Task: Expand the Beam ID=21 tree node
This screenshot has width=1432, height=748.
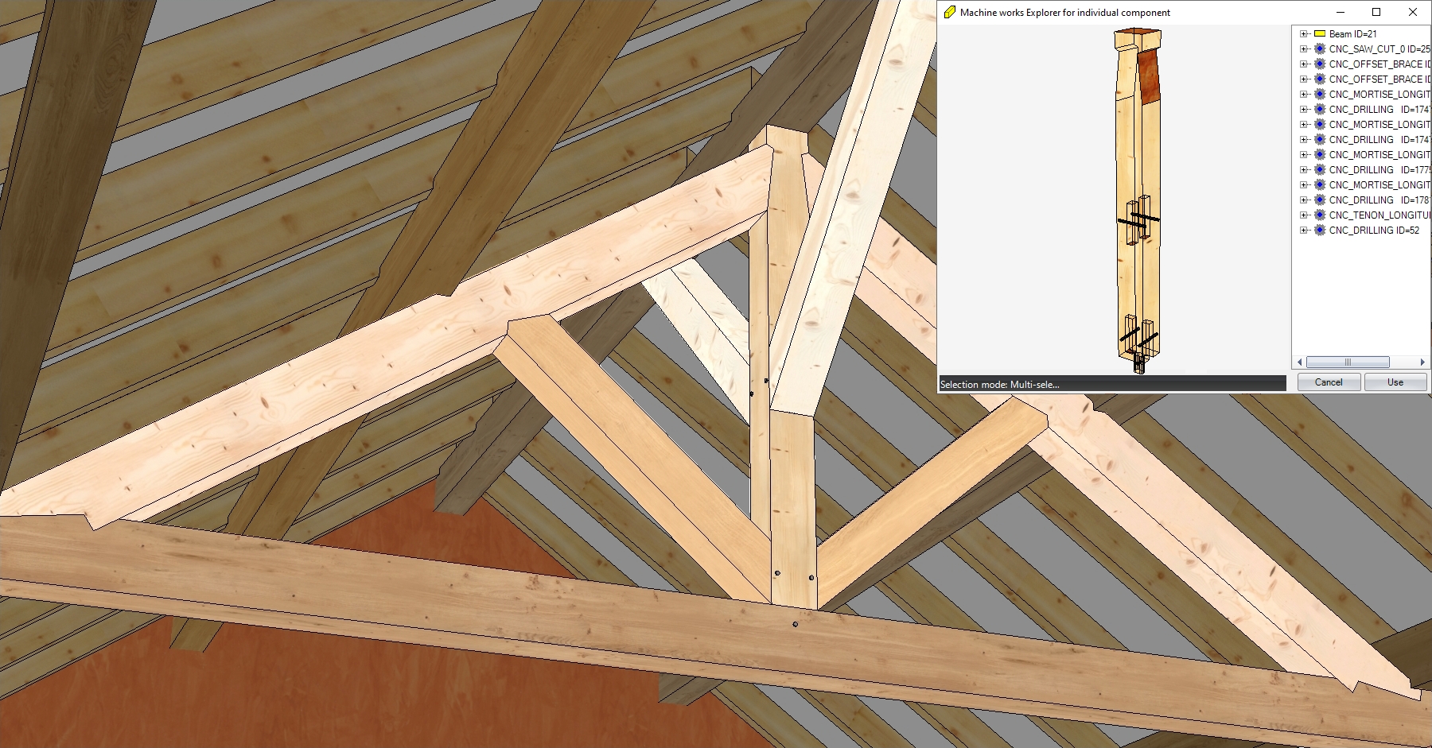Action: 1303,34
